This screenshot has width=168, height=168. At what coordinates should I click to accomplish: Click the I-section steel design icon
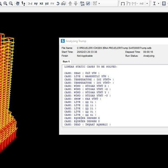point(154,3)
